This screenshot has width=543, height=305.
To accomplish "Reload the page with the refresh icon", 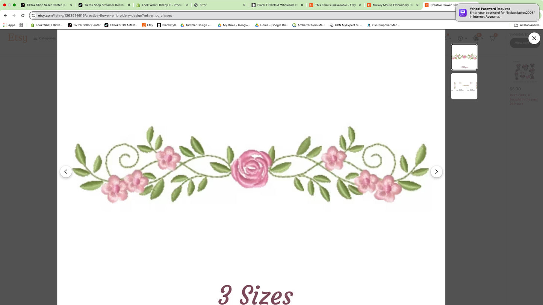I will coord(23,15).
